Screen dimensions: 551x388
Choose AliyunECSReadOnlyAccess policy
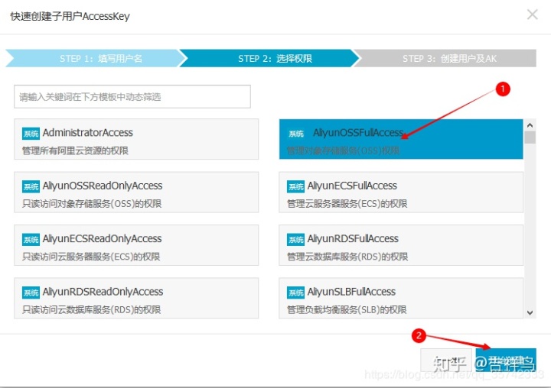tap(136, 245)
